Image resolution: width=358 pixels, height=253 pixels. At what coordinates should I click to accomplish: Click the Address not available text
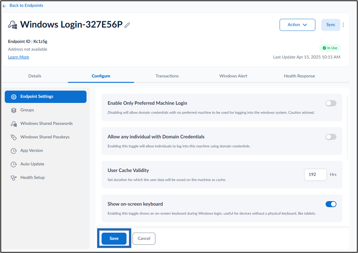pyautogui.click(x=28, y=49)
